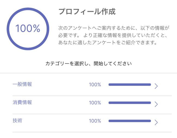Click empty space in the 消費情報 row
Screen dimensions: 177x138
(60, 103)
